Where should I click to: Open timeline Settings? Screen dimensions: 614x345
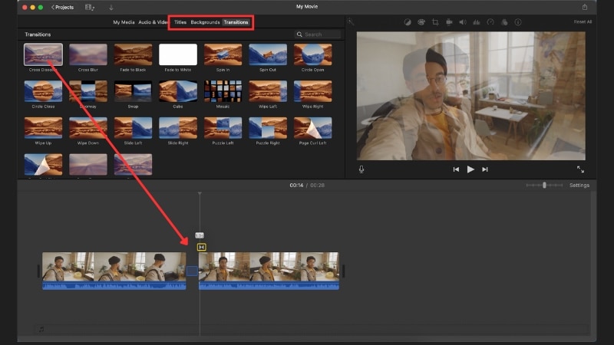coord(579,186)
